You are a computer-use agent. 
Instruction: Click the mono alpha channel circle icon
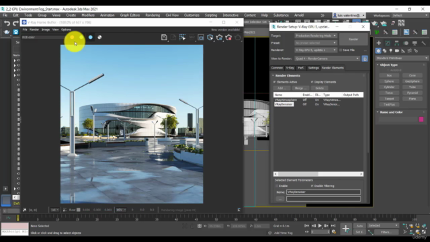pyautogui.click(x=99, y=38)
